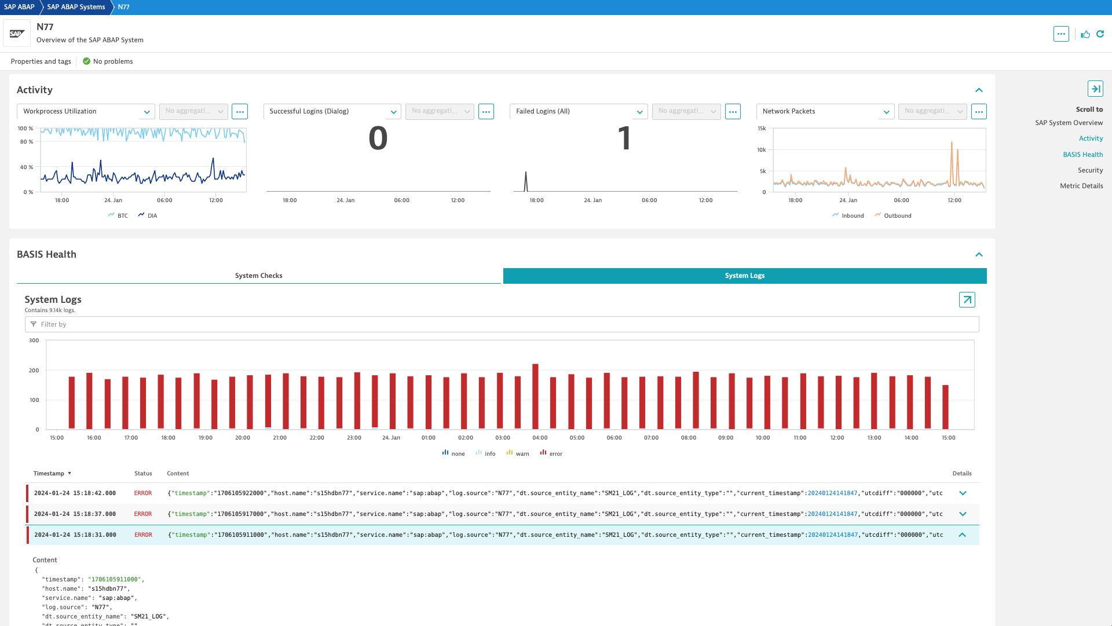Image resolution: width=1112 pixels, height=626 pixels.
Task: Click the filter icon in System Logs
Action: click(34, 324)
